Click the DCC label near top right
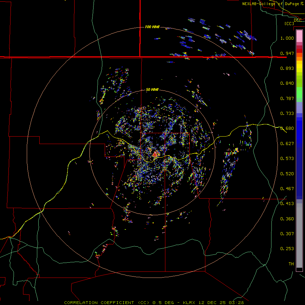 pyautogui.click(x=298, y=20)
